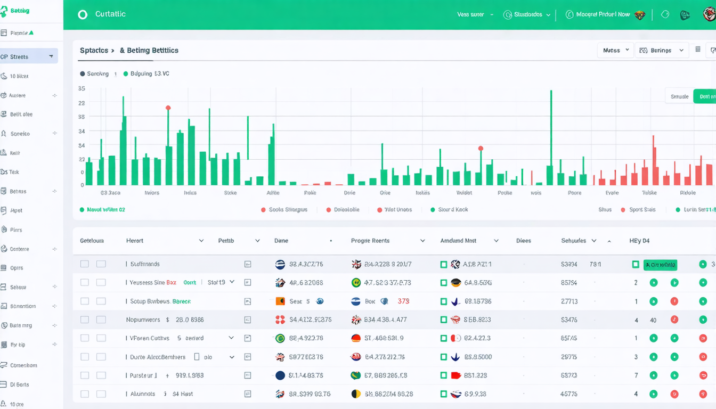This screenshot has width=716, height=409.
Task: Tick the first checkbox in Pursteur row
Action: [84, 375]
